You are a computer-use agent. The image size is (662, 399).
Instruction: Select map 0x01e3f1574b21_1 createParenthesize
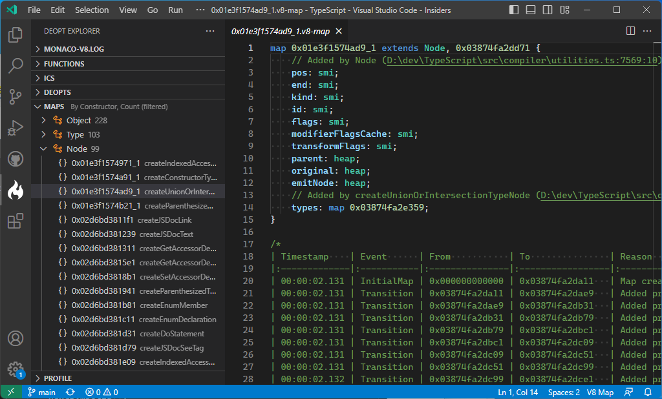point(128,205)
